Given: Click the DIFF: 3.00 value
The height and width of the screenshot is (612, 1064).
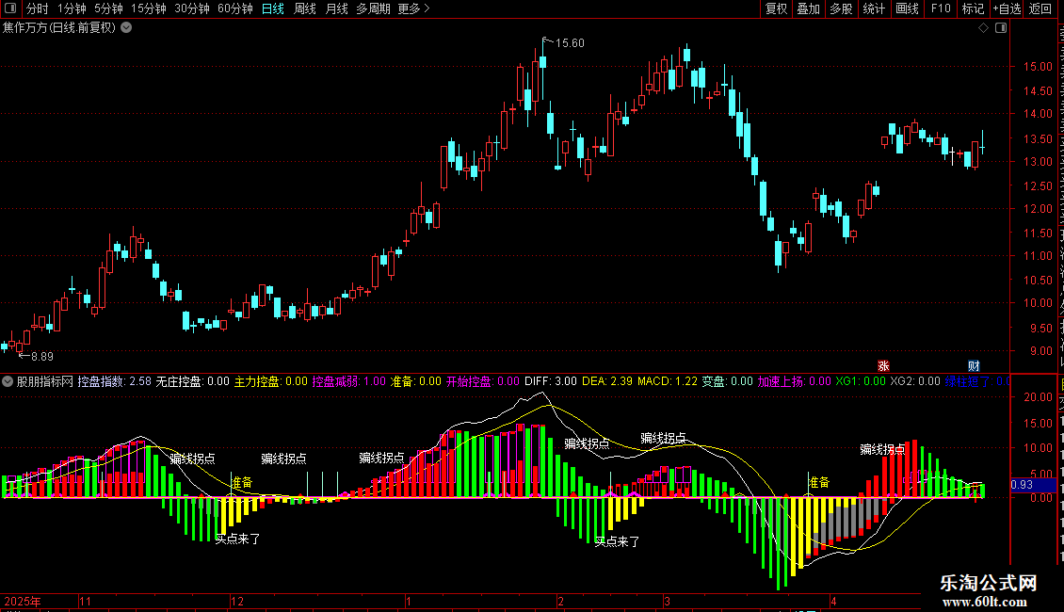Looking at the screenshot, I should pos(550,381).
